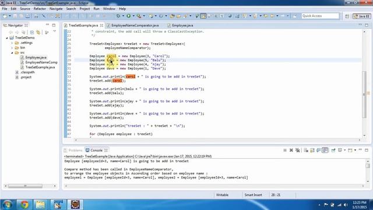
Task: Run the program with green Run icon
Action: (x=128, y=16)
